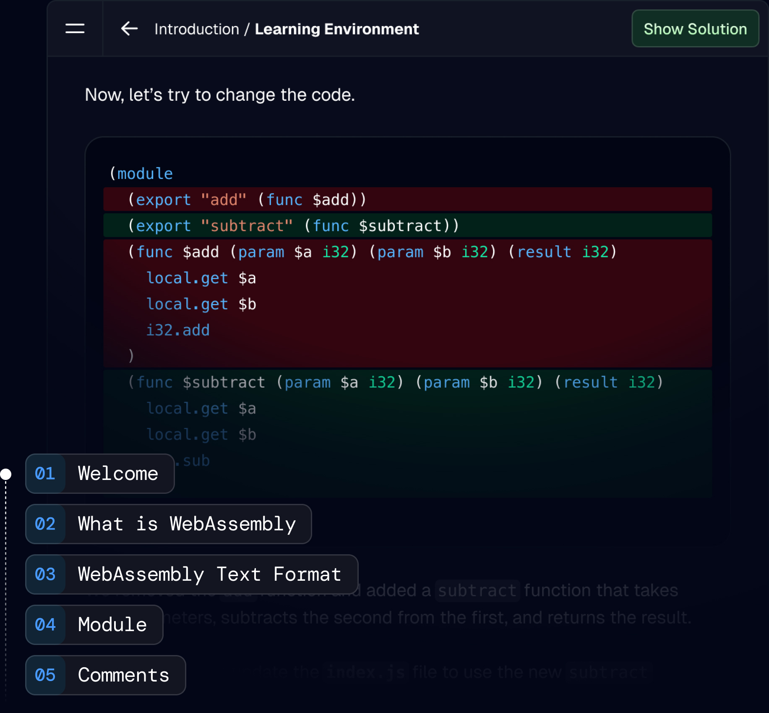Click the highlighted subtract inline code snippet

(477, 590)
